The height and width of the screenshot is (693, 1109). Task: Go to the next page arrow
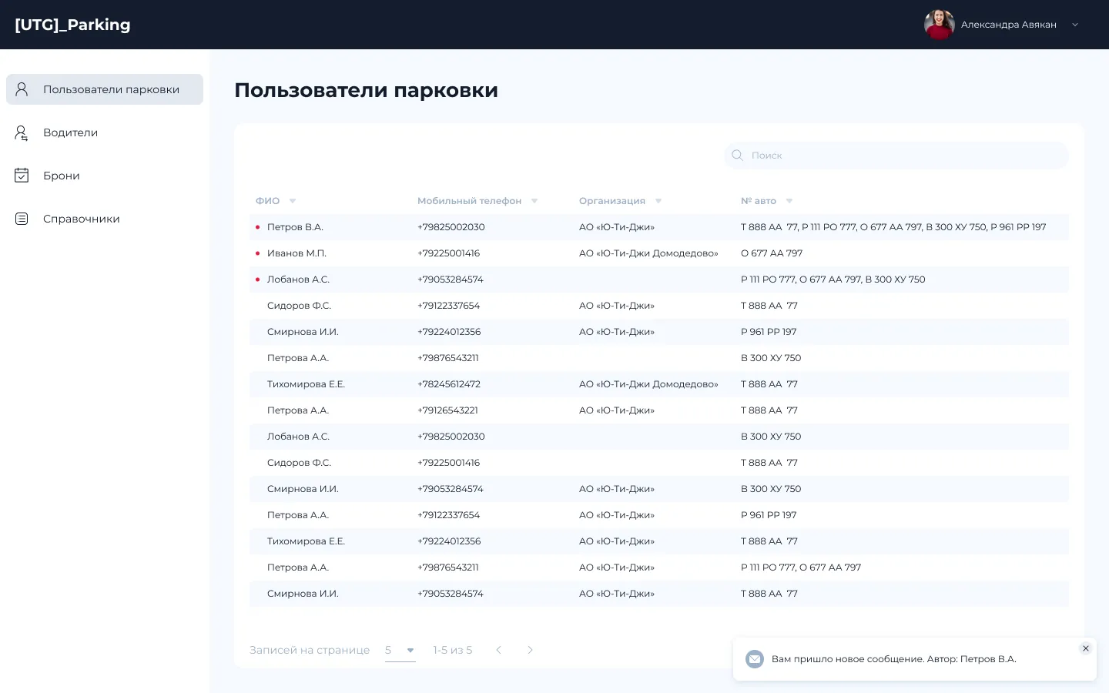click(530, 650)
